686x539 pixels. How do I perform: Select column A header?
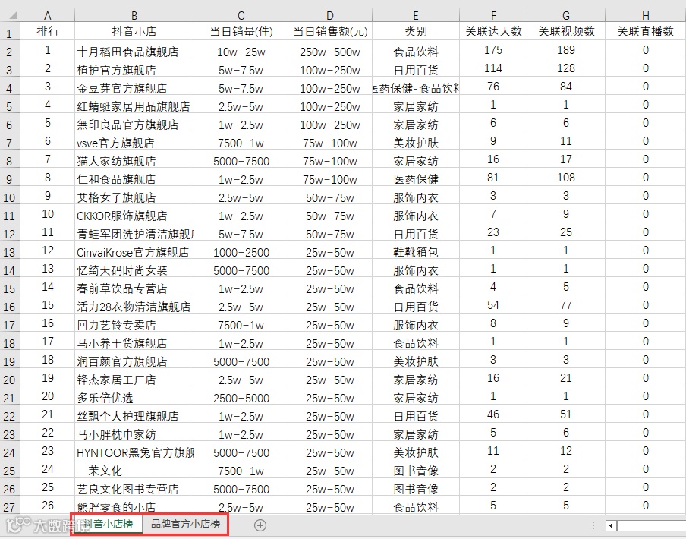(x=47, y=14)
